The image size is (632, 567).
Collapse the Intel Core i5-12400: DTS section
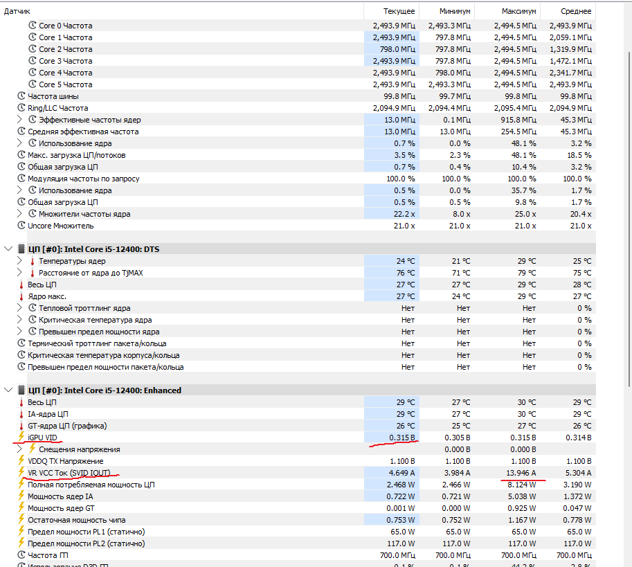click(8, 249)
